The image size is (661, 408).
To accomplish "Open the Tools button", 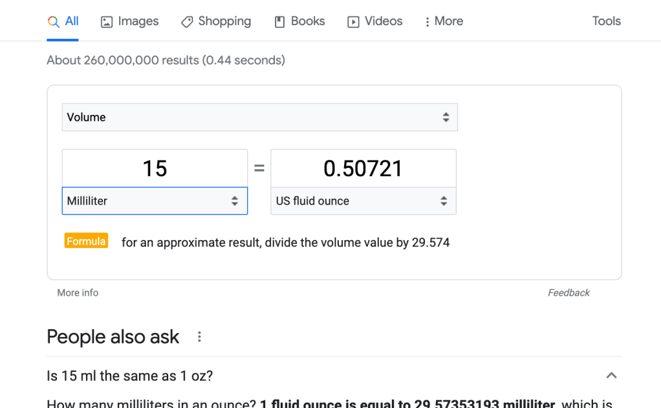I will point(606,21).
